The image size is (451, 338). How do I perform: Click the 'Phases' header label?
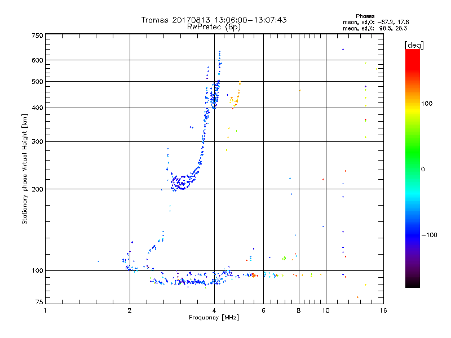point(365,16)
